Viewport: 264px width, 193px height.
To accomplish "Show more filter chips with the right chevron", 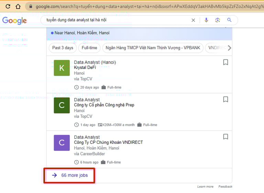I will (229, 48).
